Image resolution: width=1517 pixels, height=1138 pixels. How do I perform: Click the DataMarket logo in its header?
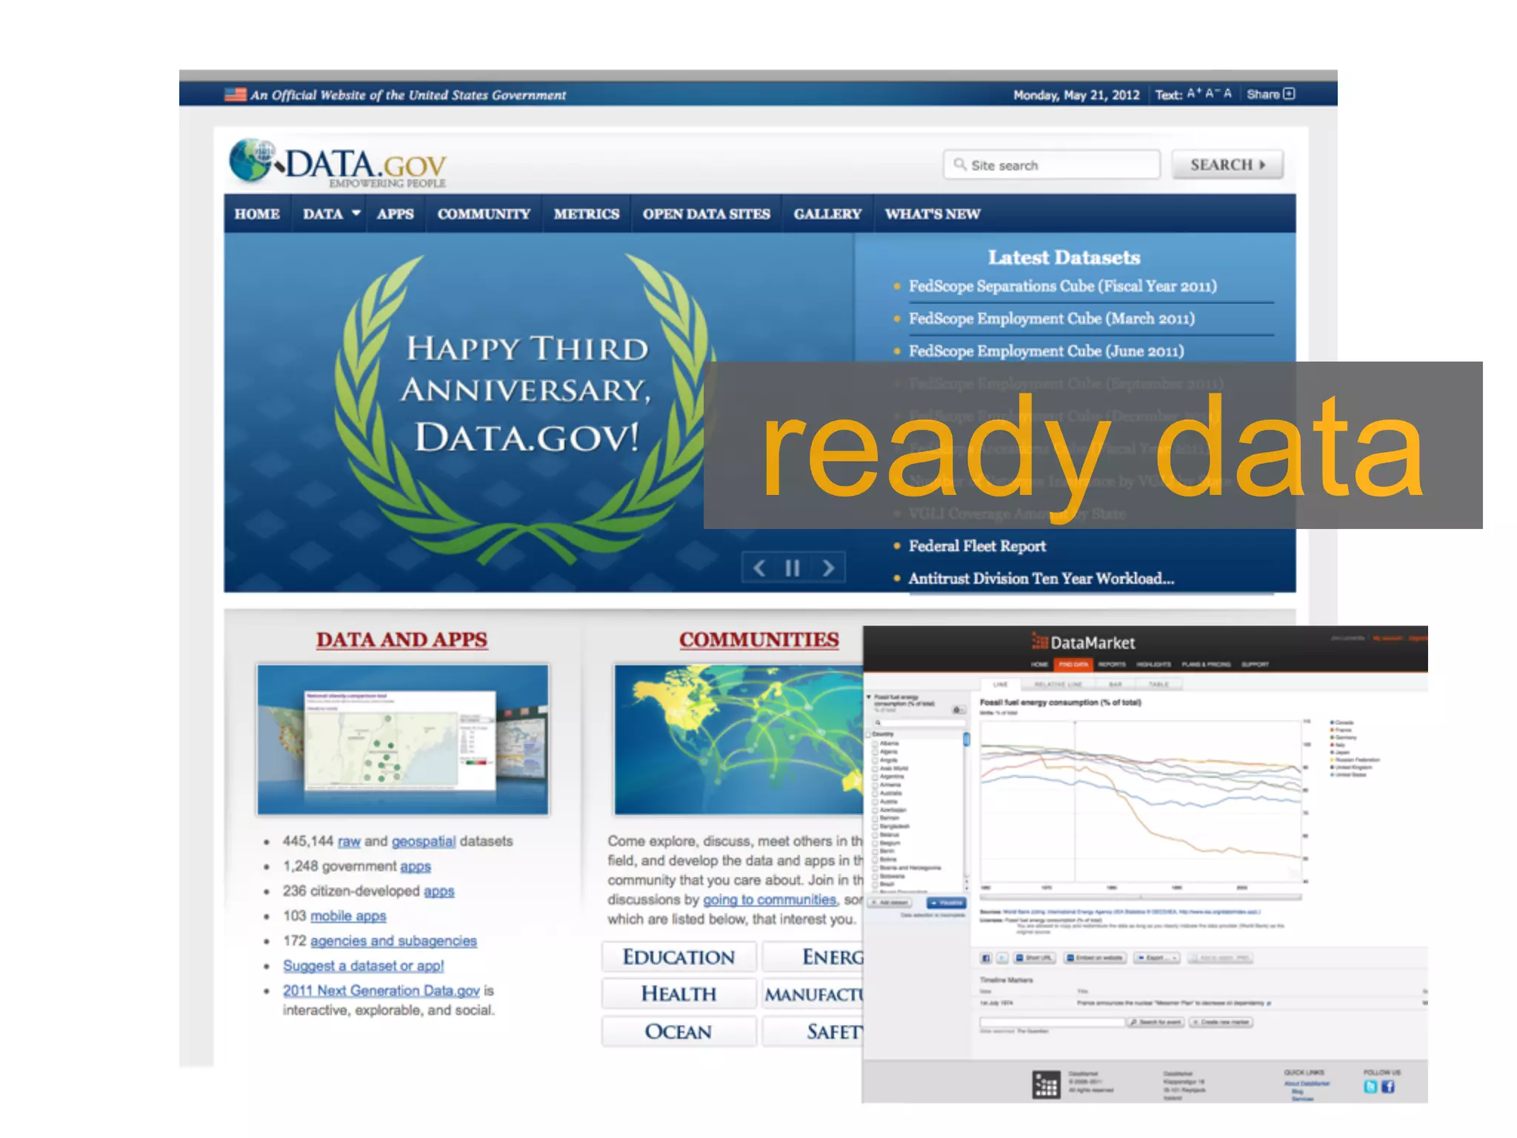pyautogui.click(x=1083, y=642)
